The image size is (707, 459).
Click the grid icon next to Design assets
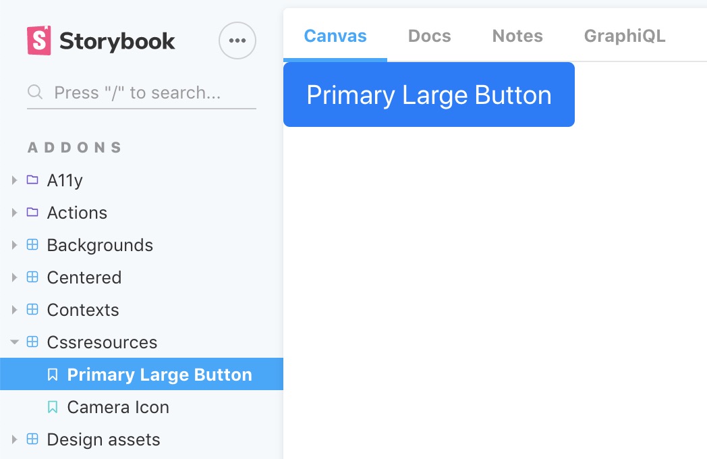pos(32,439)
